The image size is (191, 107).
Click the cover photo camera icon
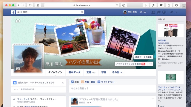click(x=18, y=21)
